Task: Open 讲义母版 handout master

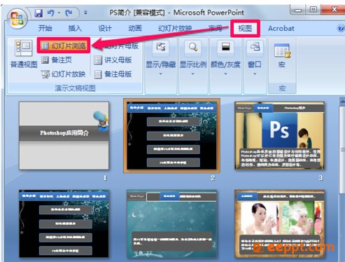Action: point(113,60)
